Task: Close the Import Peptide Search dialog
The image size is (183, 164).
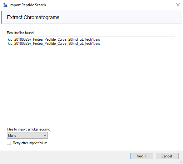Action: point(178,5)
